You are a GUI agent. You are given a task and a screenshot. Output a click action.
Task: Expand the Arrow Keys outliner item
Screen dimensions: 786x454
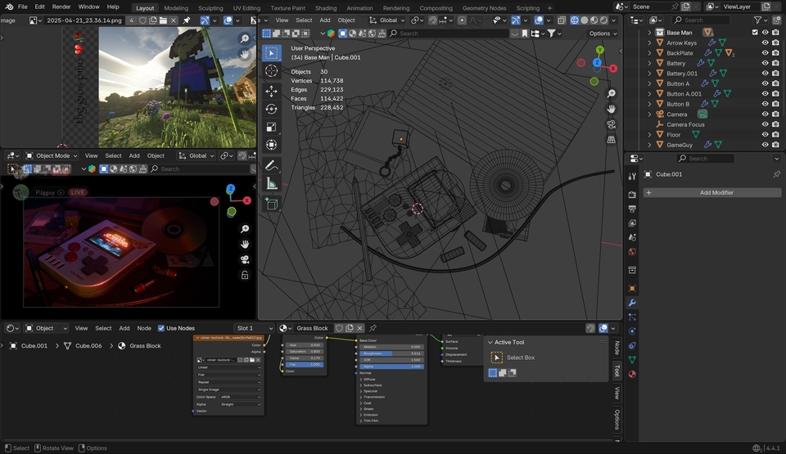click(650, 43)
